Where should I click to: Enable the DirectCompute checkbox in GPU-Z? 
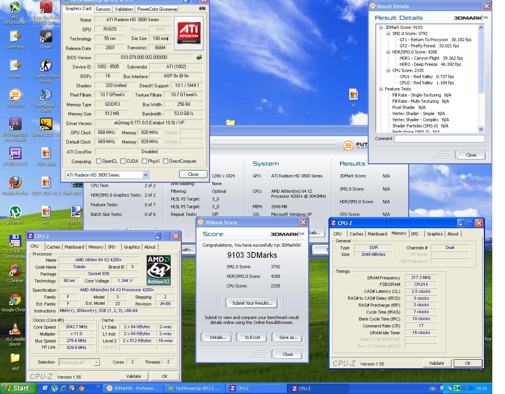click(165, 161)
